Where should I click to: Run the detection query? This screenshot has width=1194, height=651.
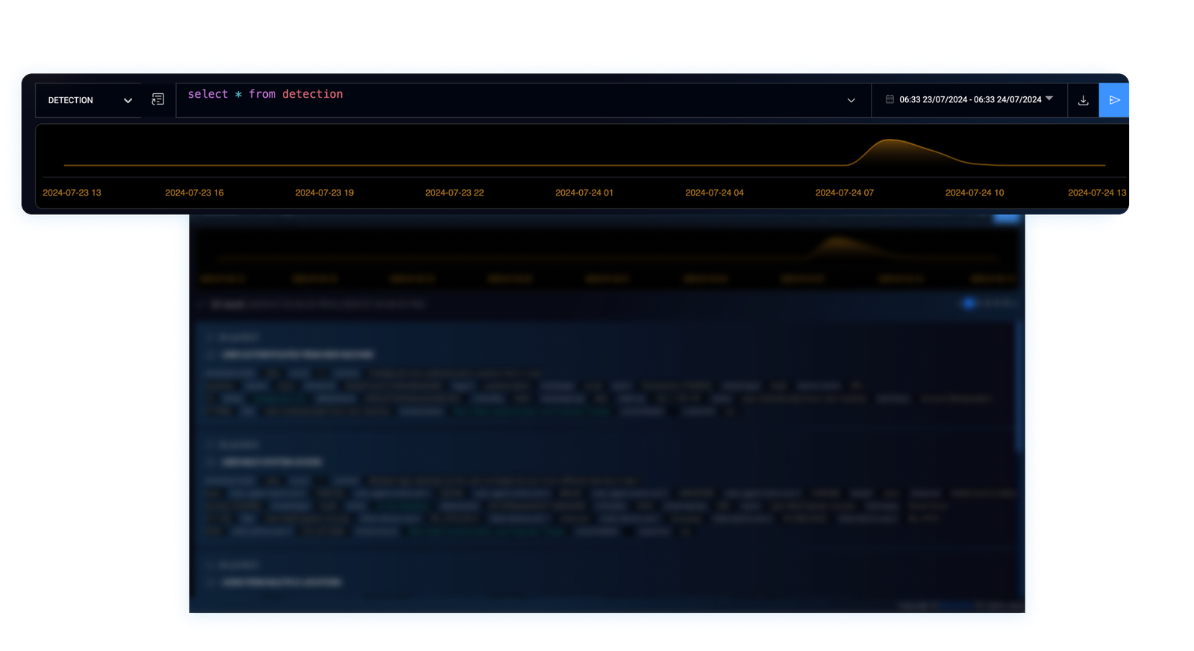(1114, 100)
